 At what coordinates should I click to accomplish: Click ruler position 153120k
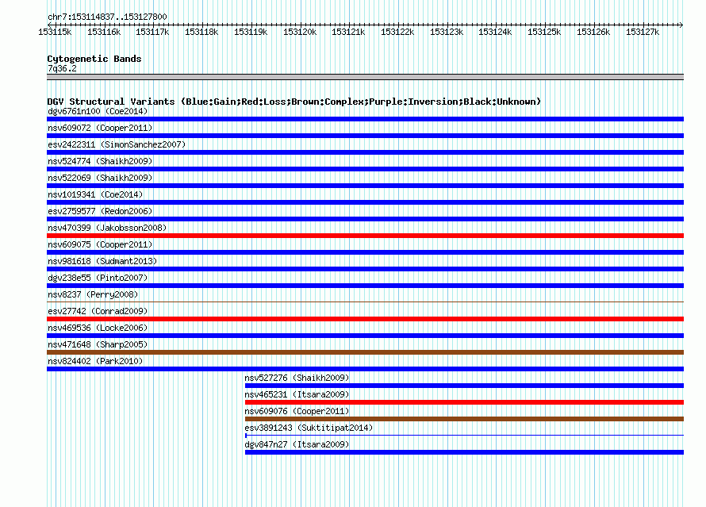[300, 32]
